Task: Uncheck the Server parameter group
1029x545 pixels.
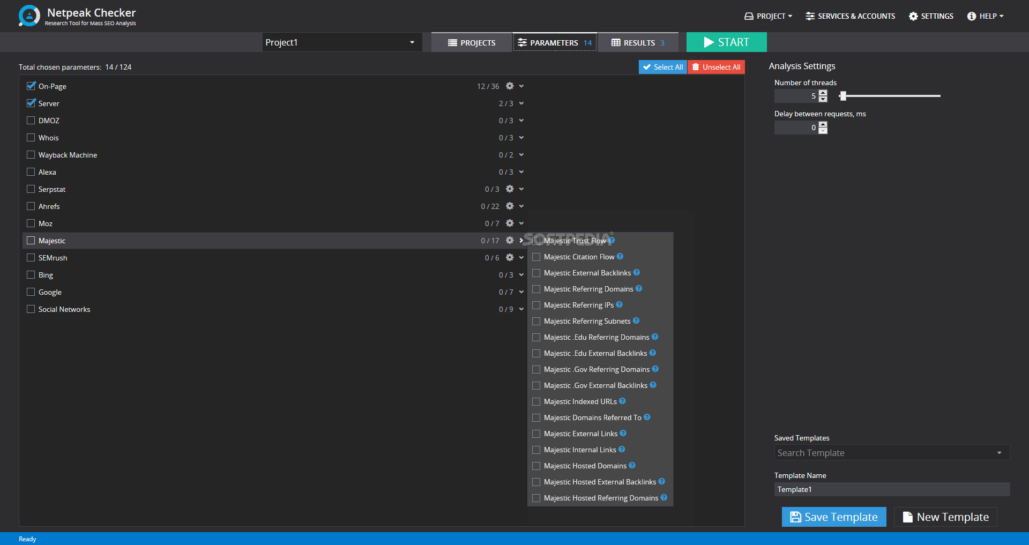Action: 31,103
